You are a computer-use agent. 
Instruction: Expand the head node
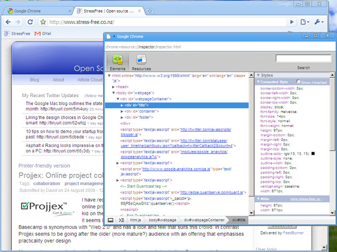point(113,87)
